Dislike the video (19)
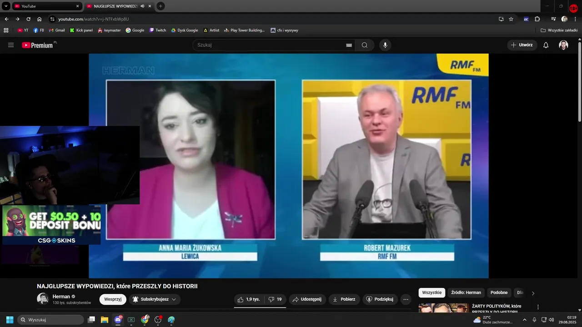The width and height of the screenshot is (582, 327). (x=275, y=299)
